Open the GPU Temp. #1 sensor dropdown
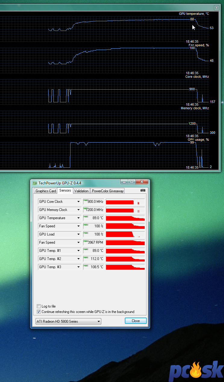The height and width of the screenshot is (382, 224). click(79, 251)
